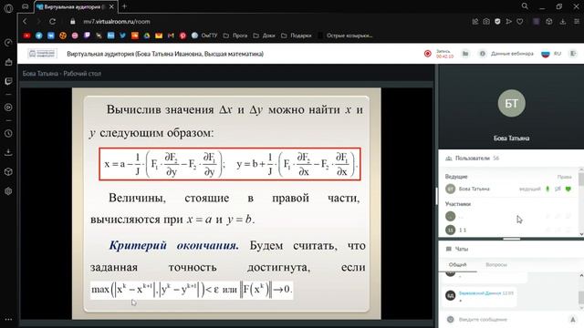Open VK bookmark
584x328 pixels.
click(51, 36)
